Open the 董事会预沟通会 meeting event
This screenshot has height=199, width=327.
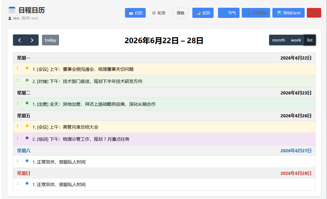pyautogui.click(x=164, y=69)
